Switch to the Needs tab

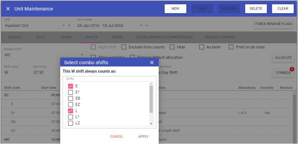pos(117,37)
